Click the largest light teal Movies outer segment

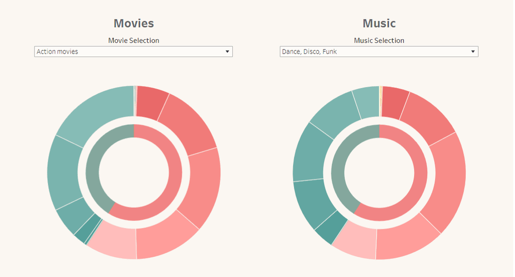click(100, 112)
